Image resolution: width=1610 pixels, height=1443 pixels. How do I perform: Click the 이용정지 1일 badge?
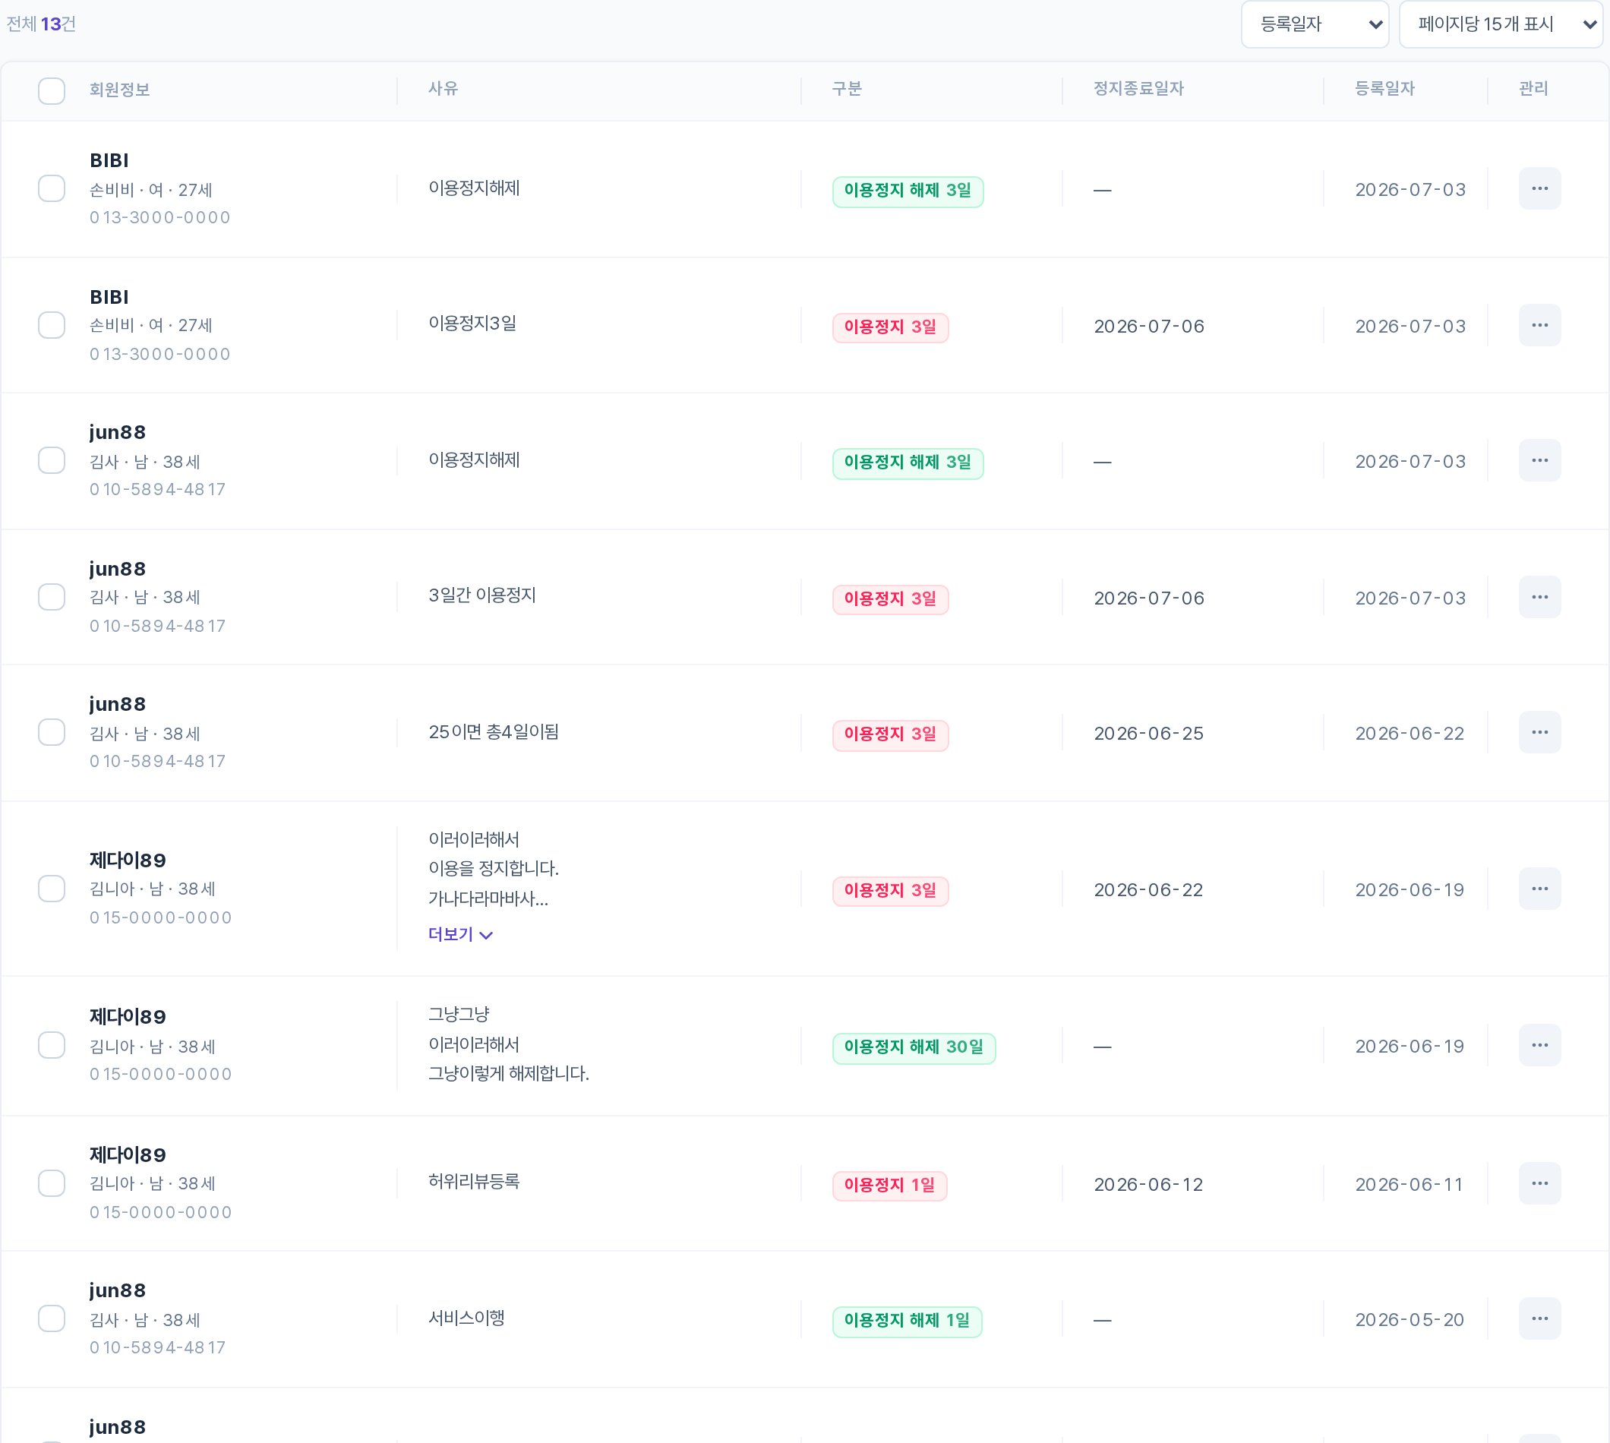point(889,1186)
